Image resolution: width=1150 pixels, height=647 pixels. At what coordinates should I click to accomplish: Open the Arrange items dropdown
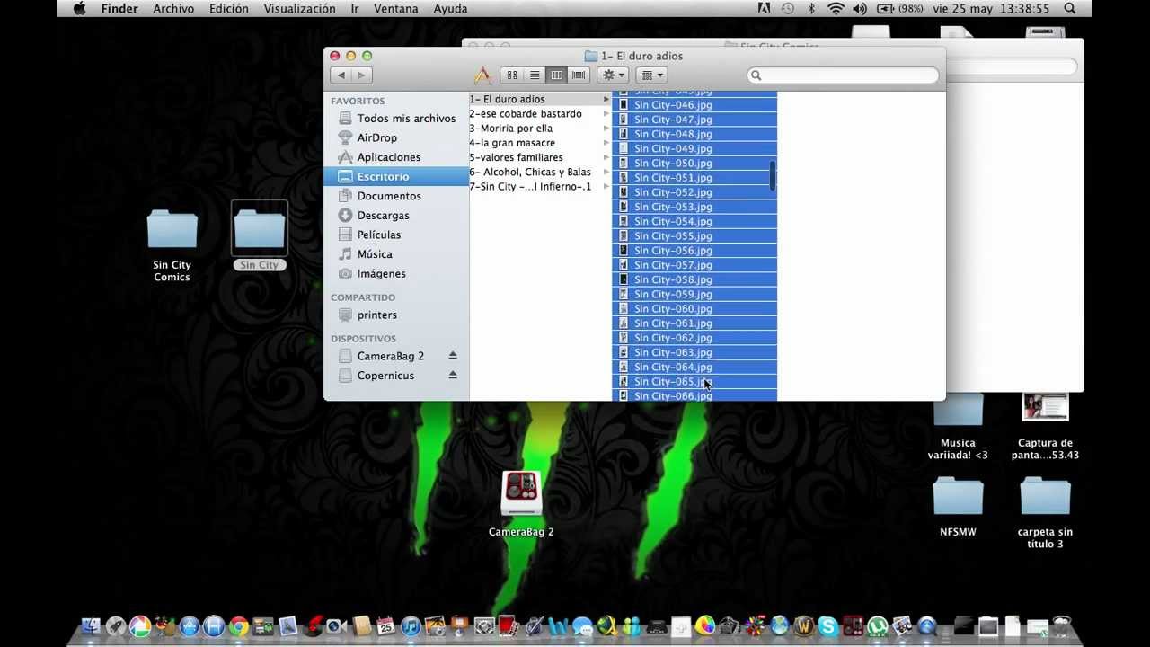tap(651, 75)
